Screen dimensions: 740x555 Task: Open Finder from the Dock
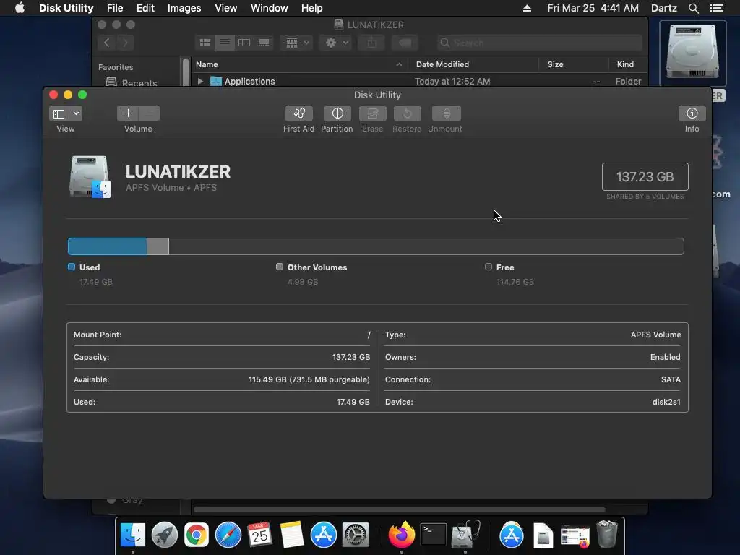click(x=133, y=535)
